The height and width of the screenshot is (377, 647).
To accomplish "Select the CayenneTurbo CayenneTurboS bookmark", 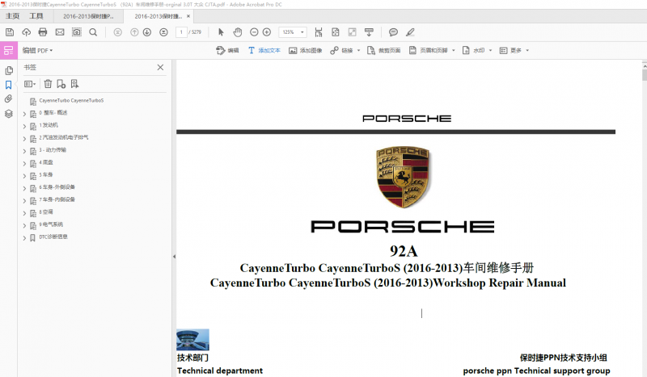I will 71,101.
